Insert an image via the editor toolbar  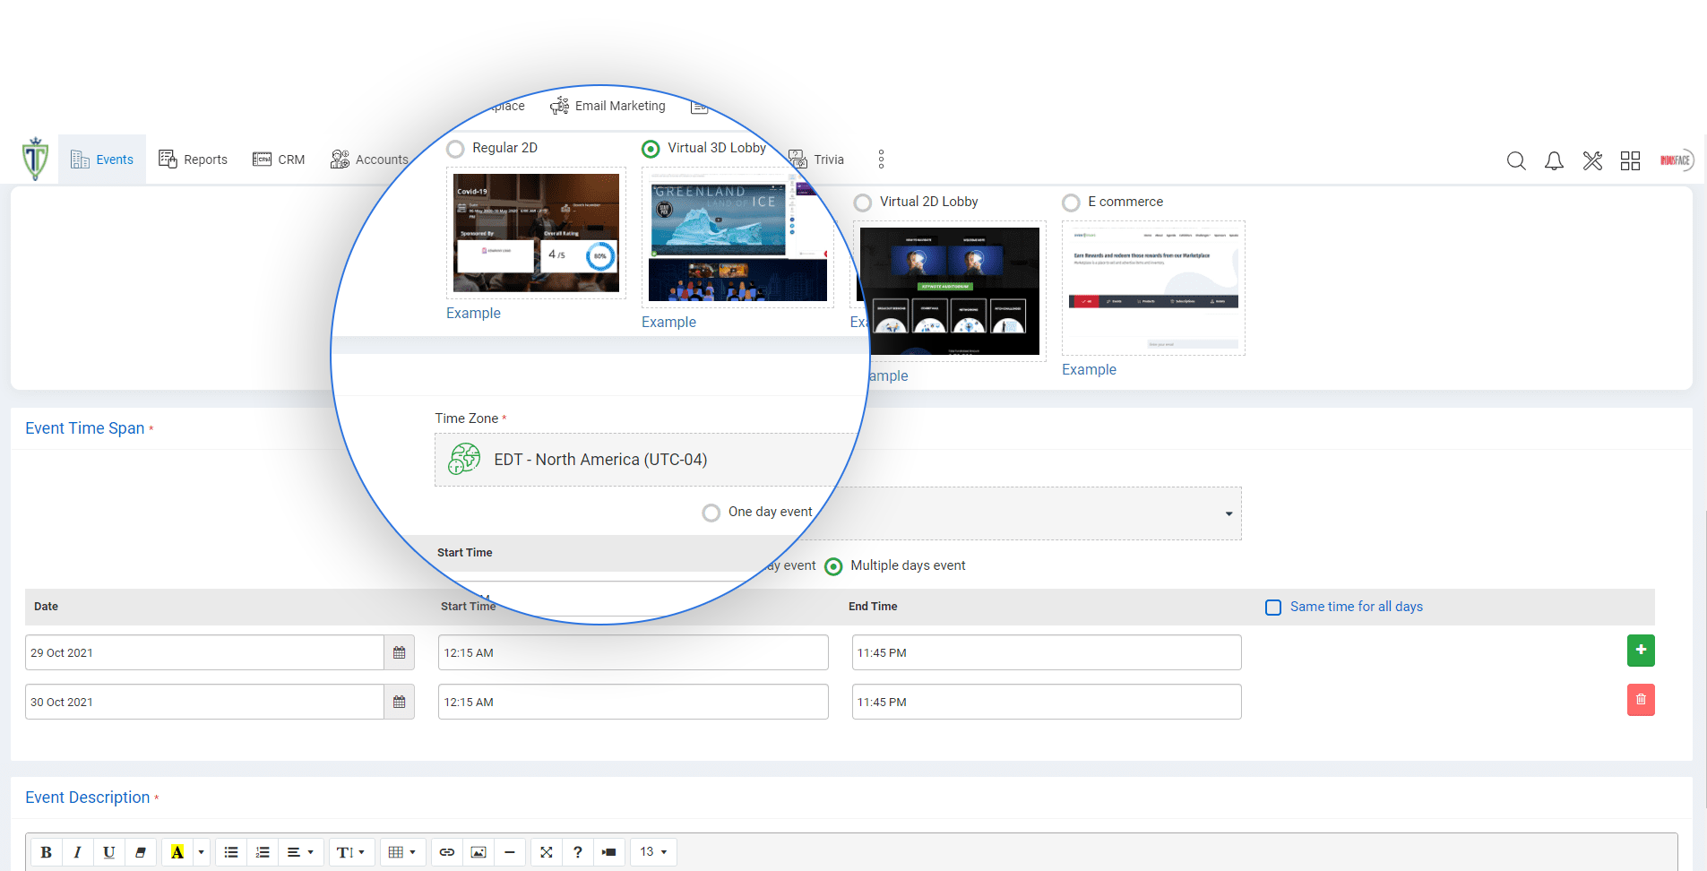click(x=478, y=851)
